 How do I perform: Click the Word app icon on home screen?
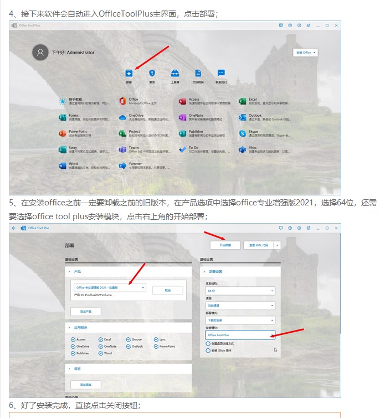(63, 166)
